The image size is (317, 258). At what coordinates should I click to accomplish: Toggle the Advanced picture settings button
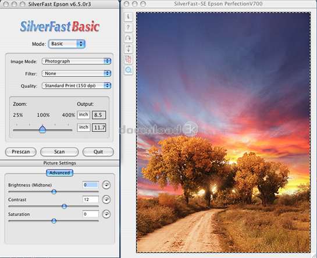click(60, 173)
